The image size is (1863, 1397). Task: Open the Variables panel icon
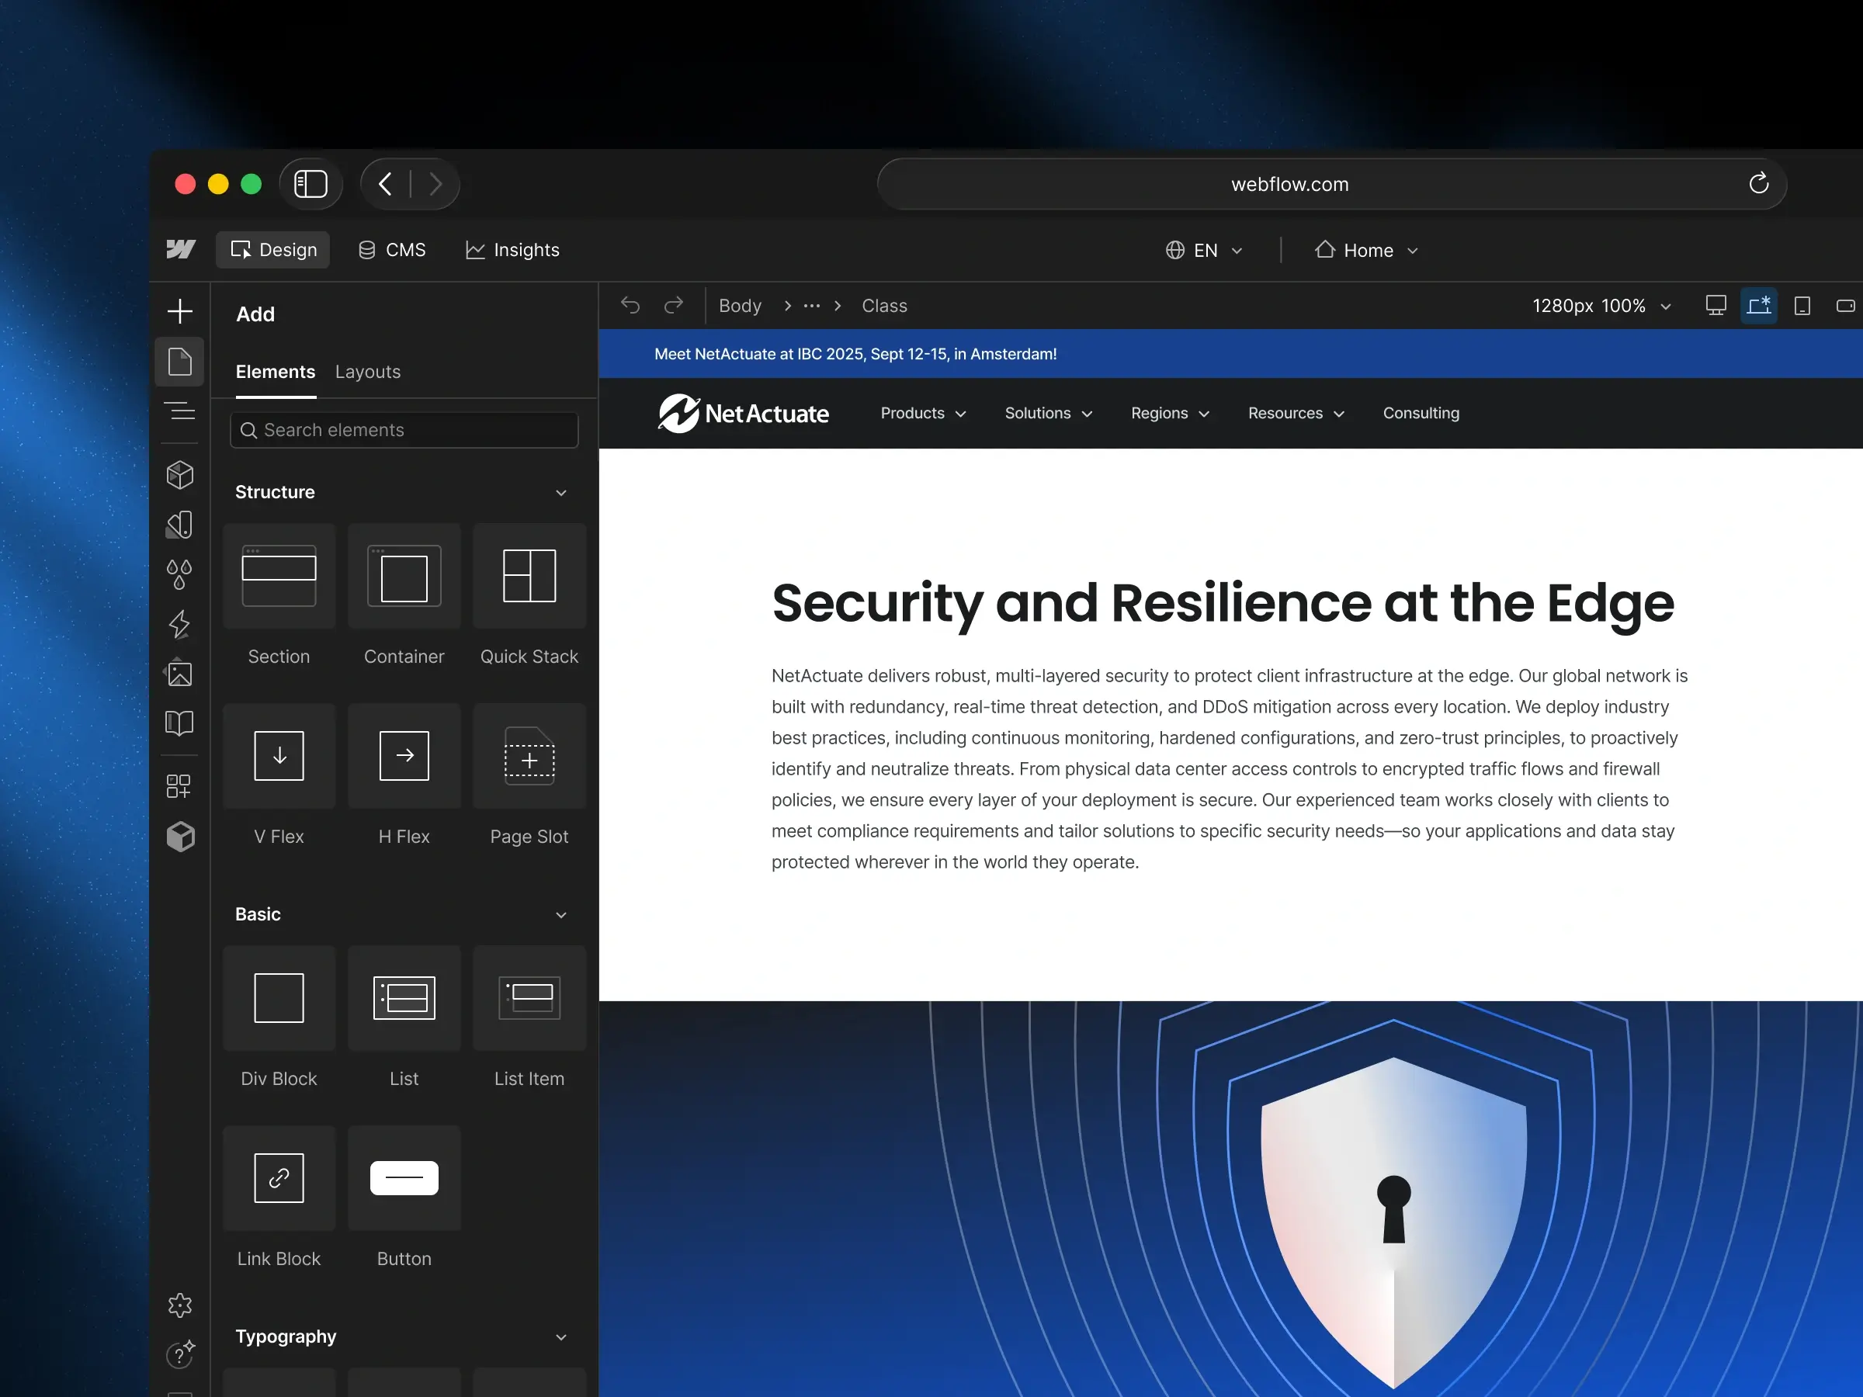pos(179,525)
